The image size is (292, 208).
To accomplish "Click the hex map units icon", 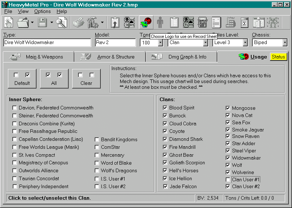I will (188, 22).
